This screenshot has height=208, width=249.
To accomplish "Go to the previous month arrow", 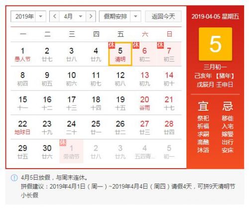I will pyautogui.click(x=55, y=16).
